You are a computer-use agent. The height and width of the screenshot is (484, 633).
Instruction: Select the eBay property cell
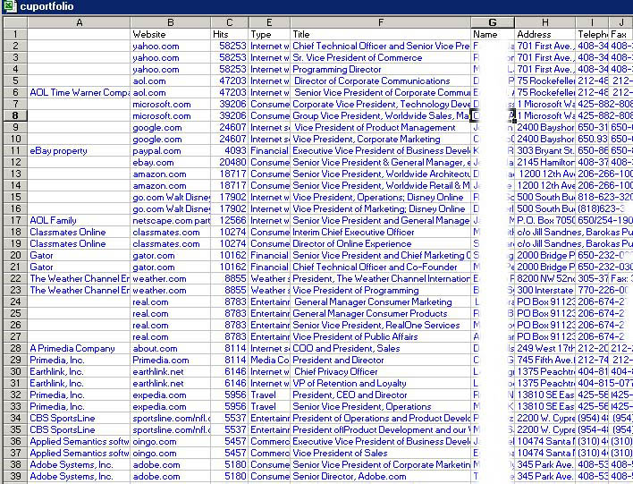point(79,150)
